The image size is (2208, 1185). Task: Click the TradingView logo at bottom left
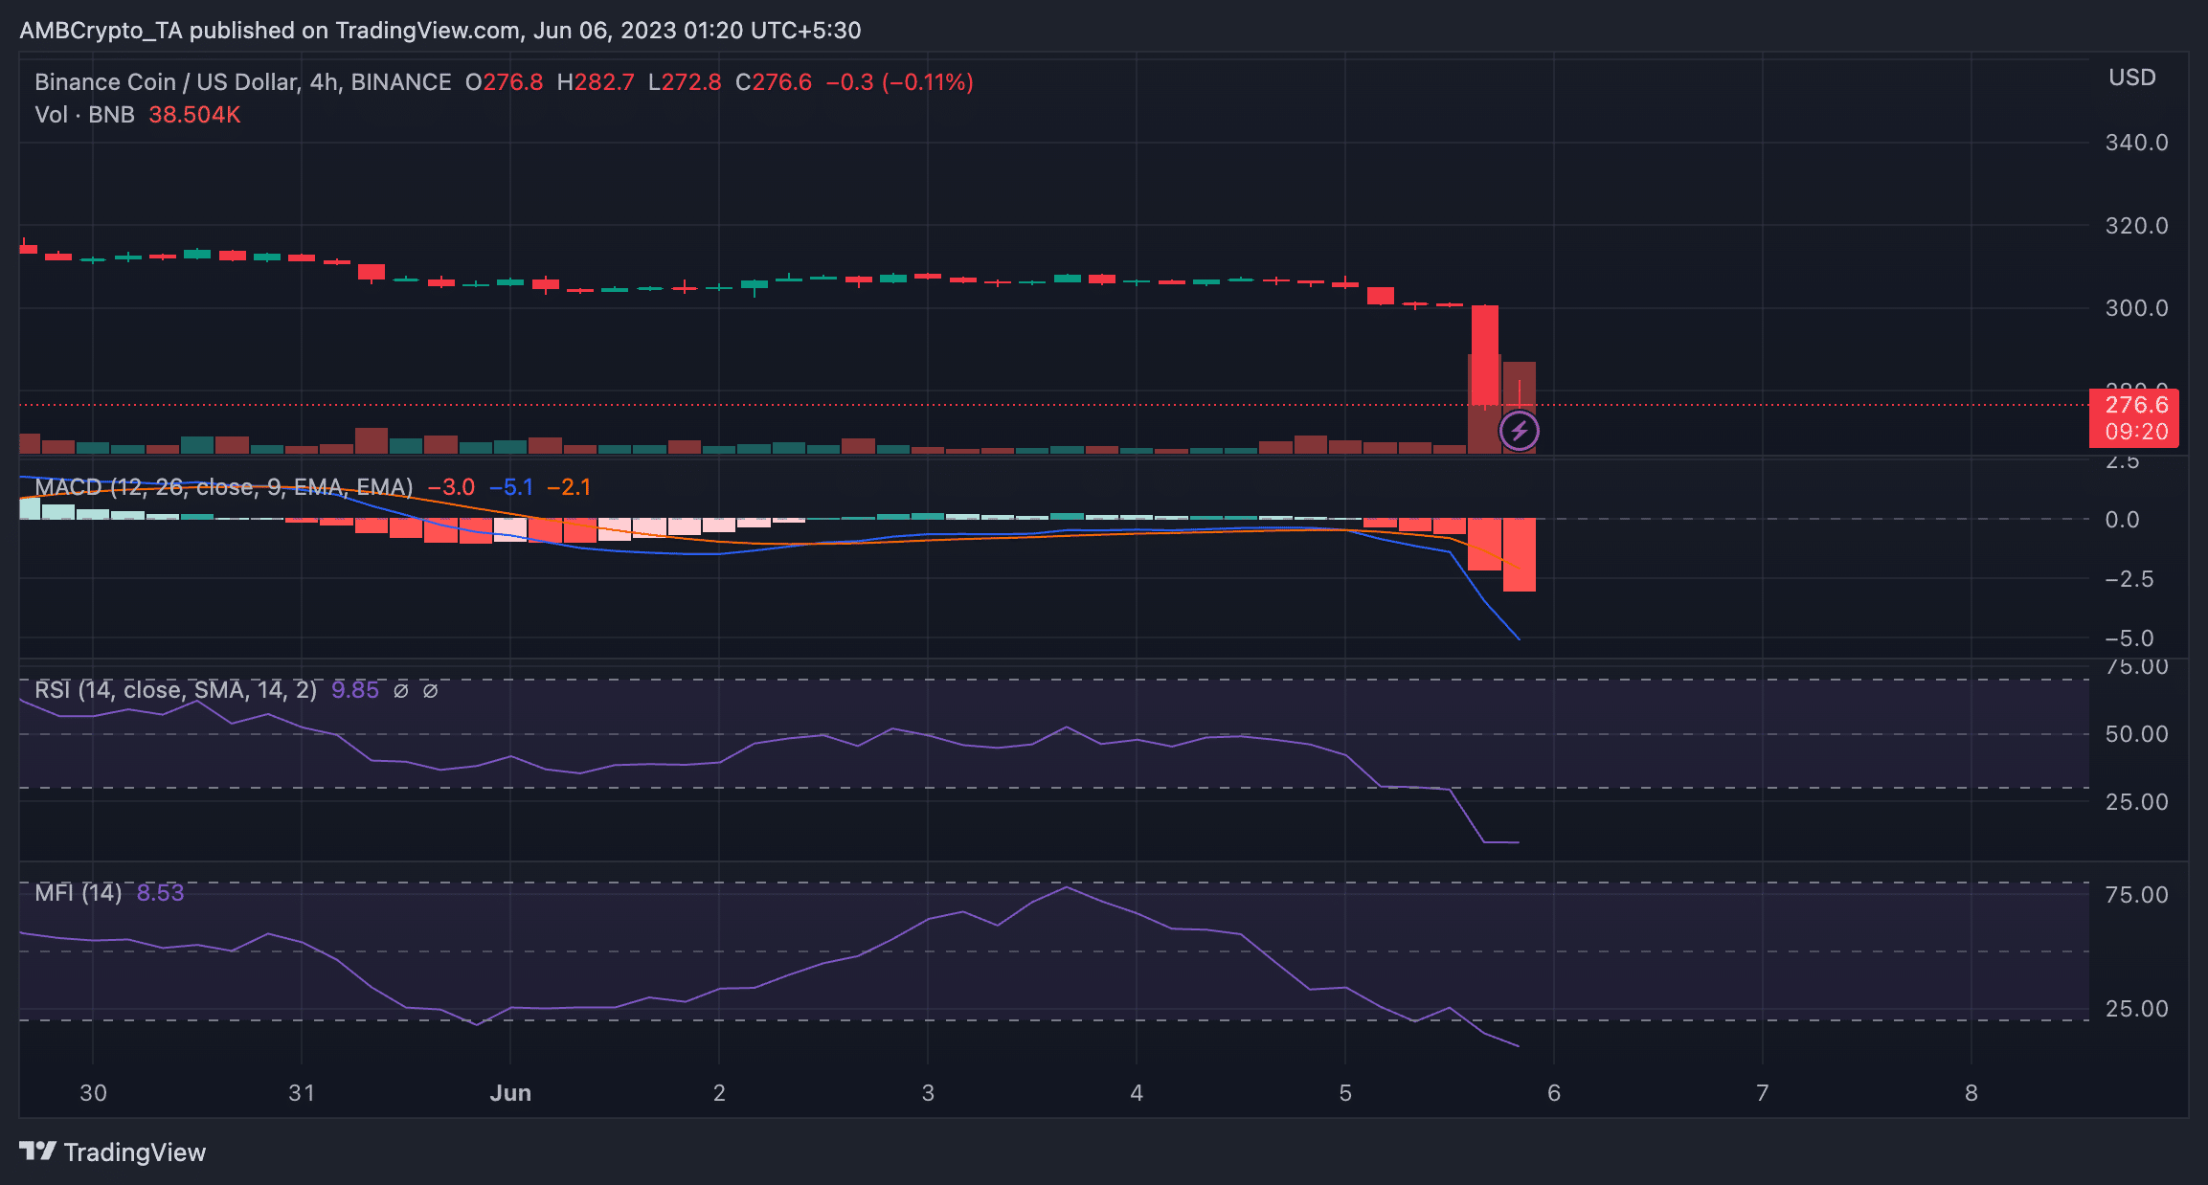pyautogui.click(x=113, y=1151)
